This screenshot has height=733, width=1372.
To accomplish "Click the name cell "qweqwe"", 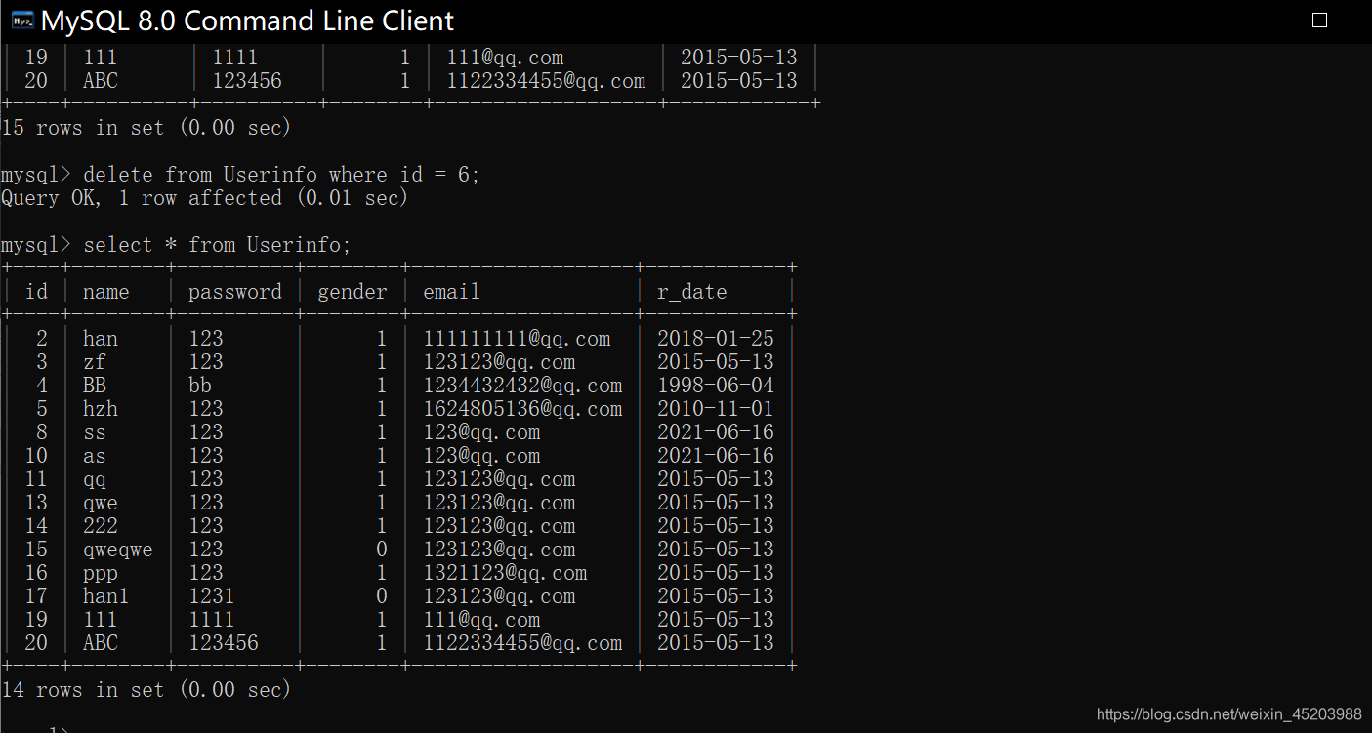I will (x=118, y=550).
